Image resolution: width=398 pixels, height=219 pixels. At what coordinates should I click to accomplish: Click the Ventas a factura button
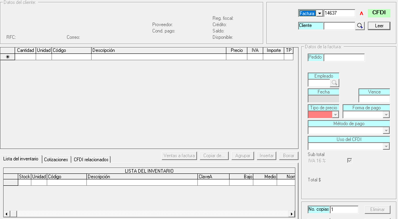click(179, 156)
